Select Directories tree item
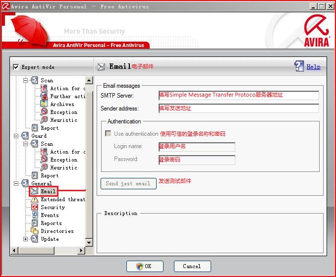 [57, 231]
